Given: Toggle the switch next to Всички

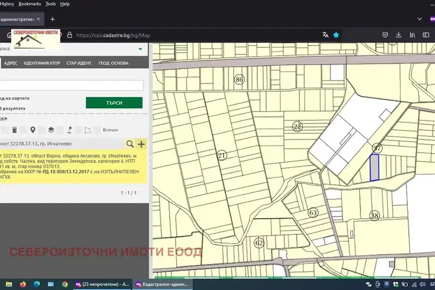Looking at the screenshot, I should 97,130.
